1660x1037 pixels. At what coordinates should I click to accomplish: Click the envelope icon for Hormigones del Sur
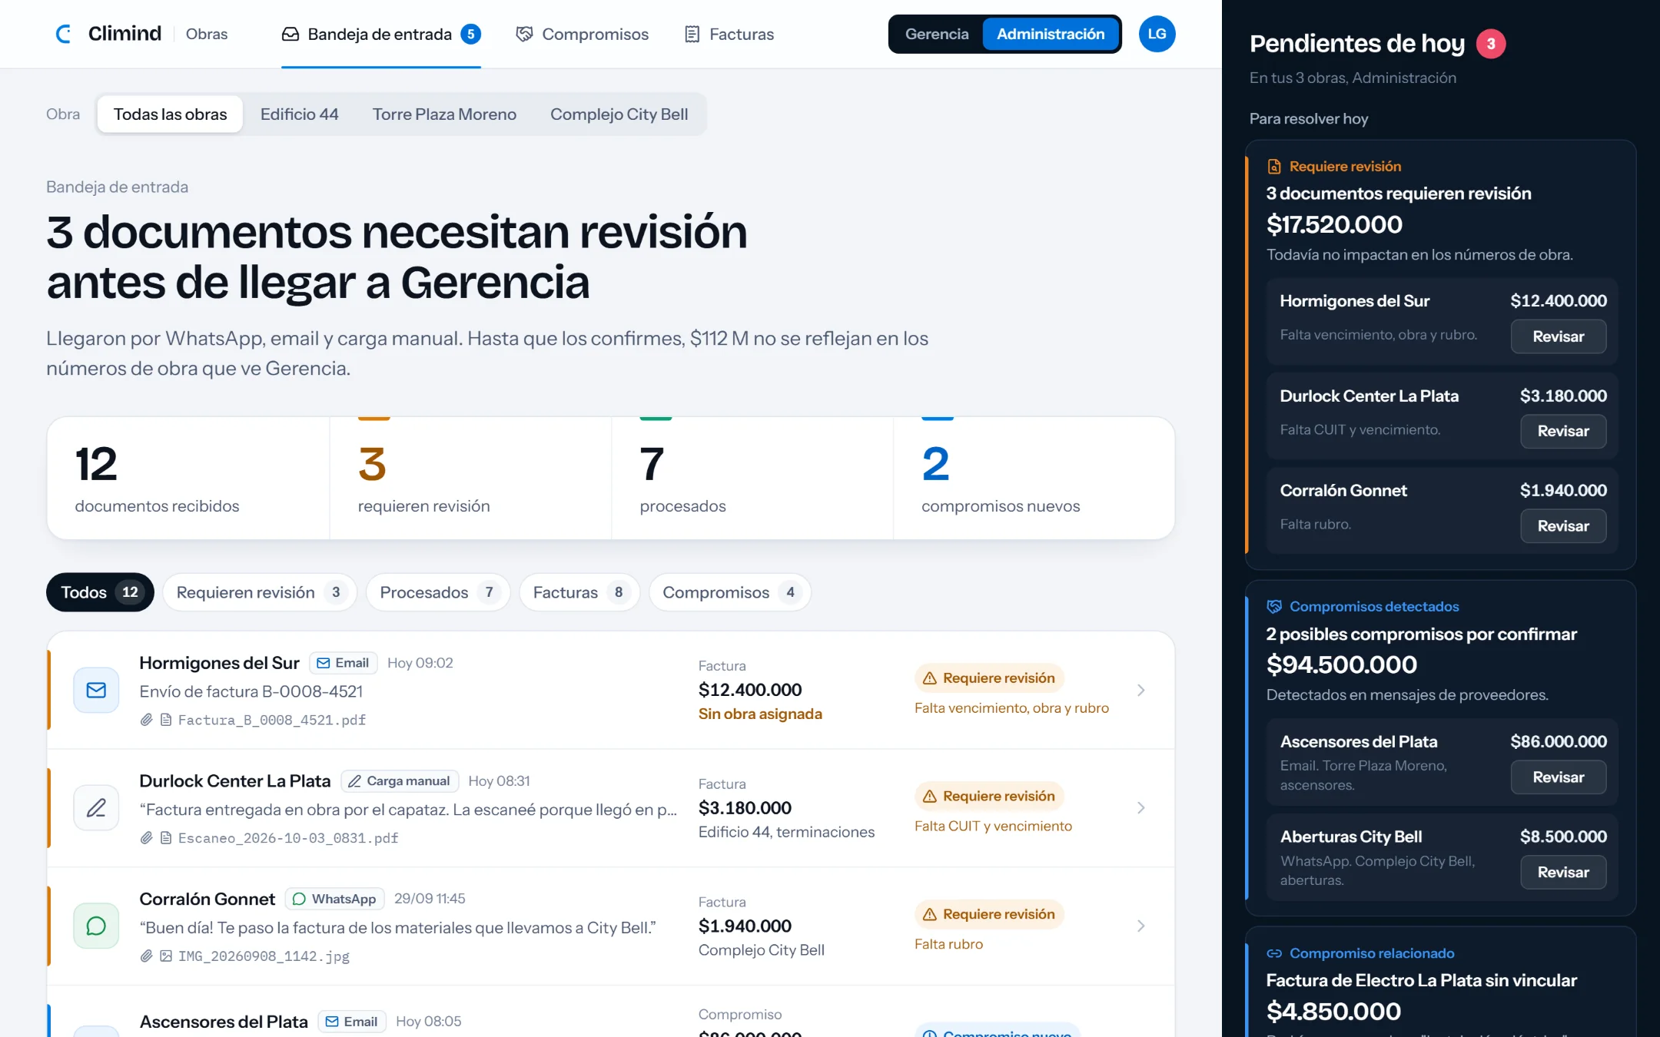coord(96,690)
